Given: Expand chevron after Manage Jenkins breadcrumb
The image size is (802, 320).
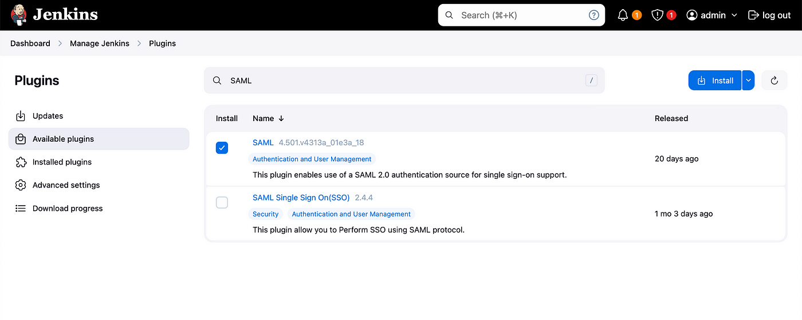Looking at the screenshot, I should point(139,43).
